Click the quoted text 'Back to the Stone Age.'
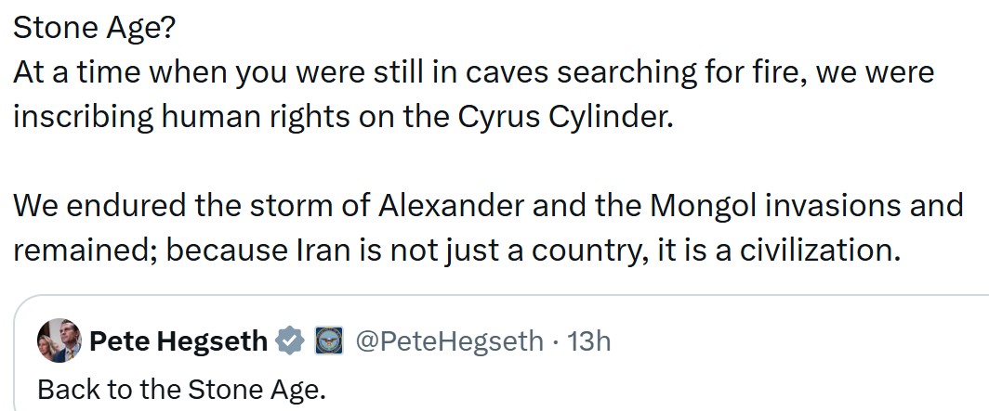The image size is (989, 411). tap(181, 391)
